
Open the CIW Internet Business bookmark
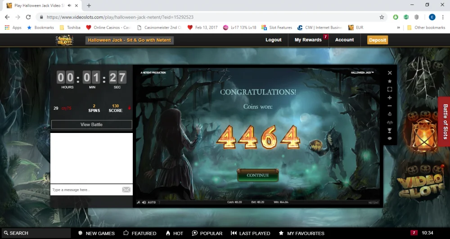pos(319,27)
